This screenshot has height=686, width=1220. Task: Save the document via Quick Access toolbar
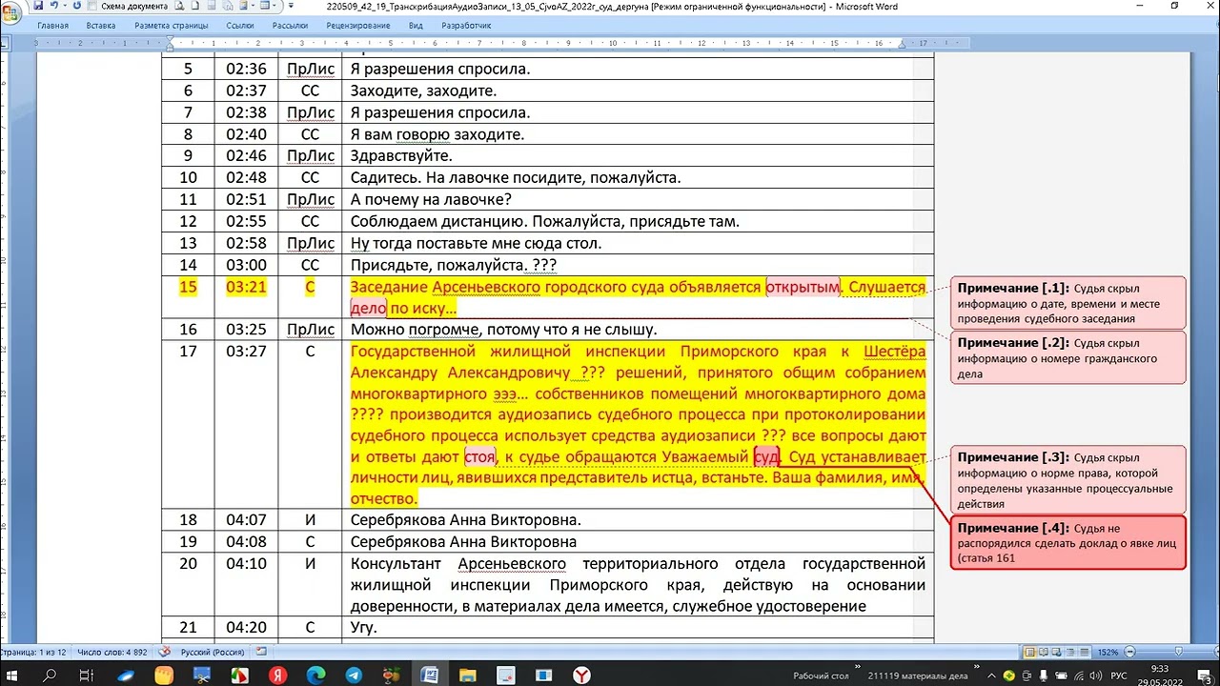click(38, 6)
